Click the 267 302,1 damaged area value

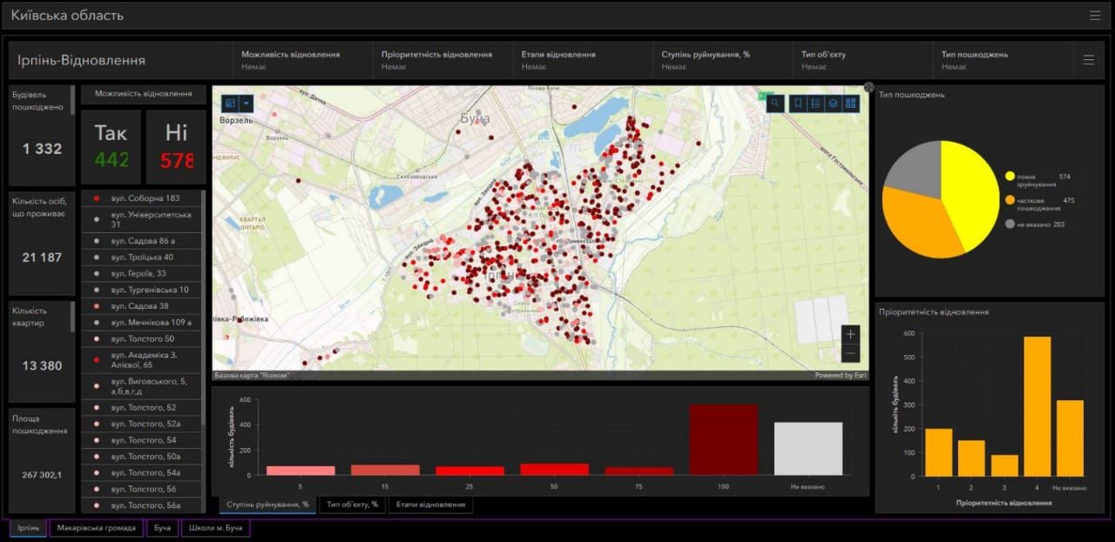point(42,474)
